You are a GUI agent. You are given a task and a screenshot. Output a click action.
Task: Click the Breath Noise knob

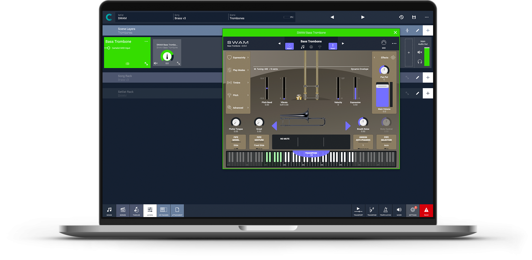point(363,122)
